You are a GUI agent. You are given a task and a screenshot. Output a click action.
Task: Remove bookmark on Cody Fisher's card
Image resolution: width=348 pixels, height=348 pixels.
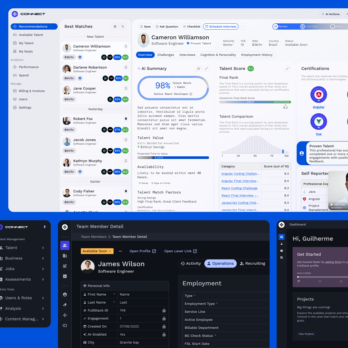coord(126,191)
